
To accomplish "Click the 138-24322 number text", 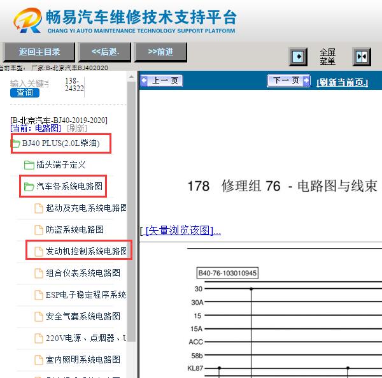I will [x=74, y=84].
